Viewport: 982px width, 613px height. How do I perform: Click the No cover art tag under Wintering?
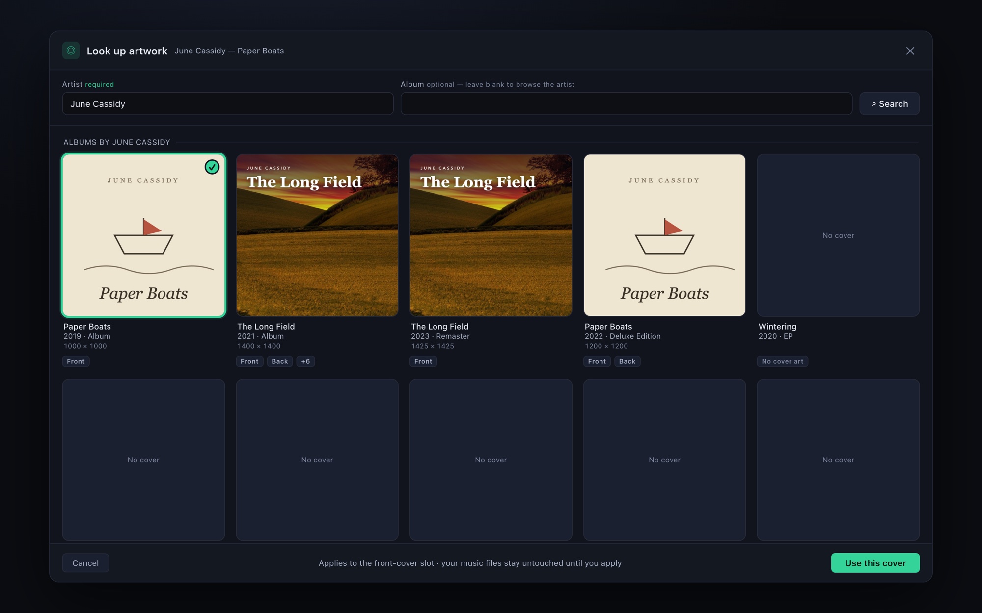[783, 361]
